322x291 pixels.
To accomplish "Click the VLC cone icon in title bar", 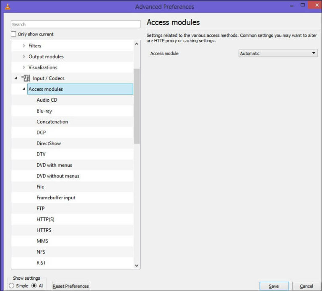I will click(6, 6).
